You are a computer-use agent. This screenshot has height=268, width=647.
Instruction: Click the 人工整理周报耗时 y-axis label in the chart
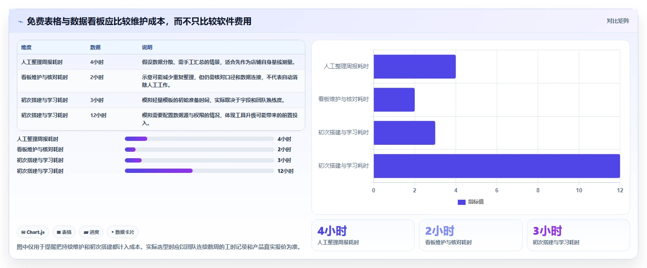(346, 67)
